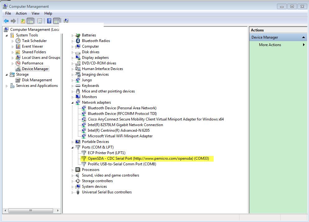Select Intel(R) Centrino(R) Advanced-N 6205
Viewport: 309px width, 222px height.
[119, 130]
